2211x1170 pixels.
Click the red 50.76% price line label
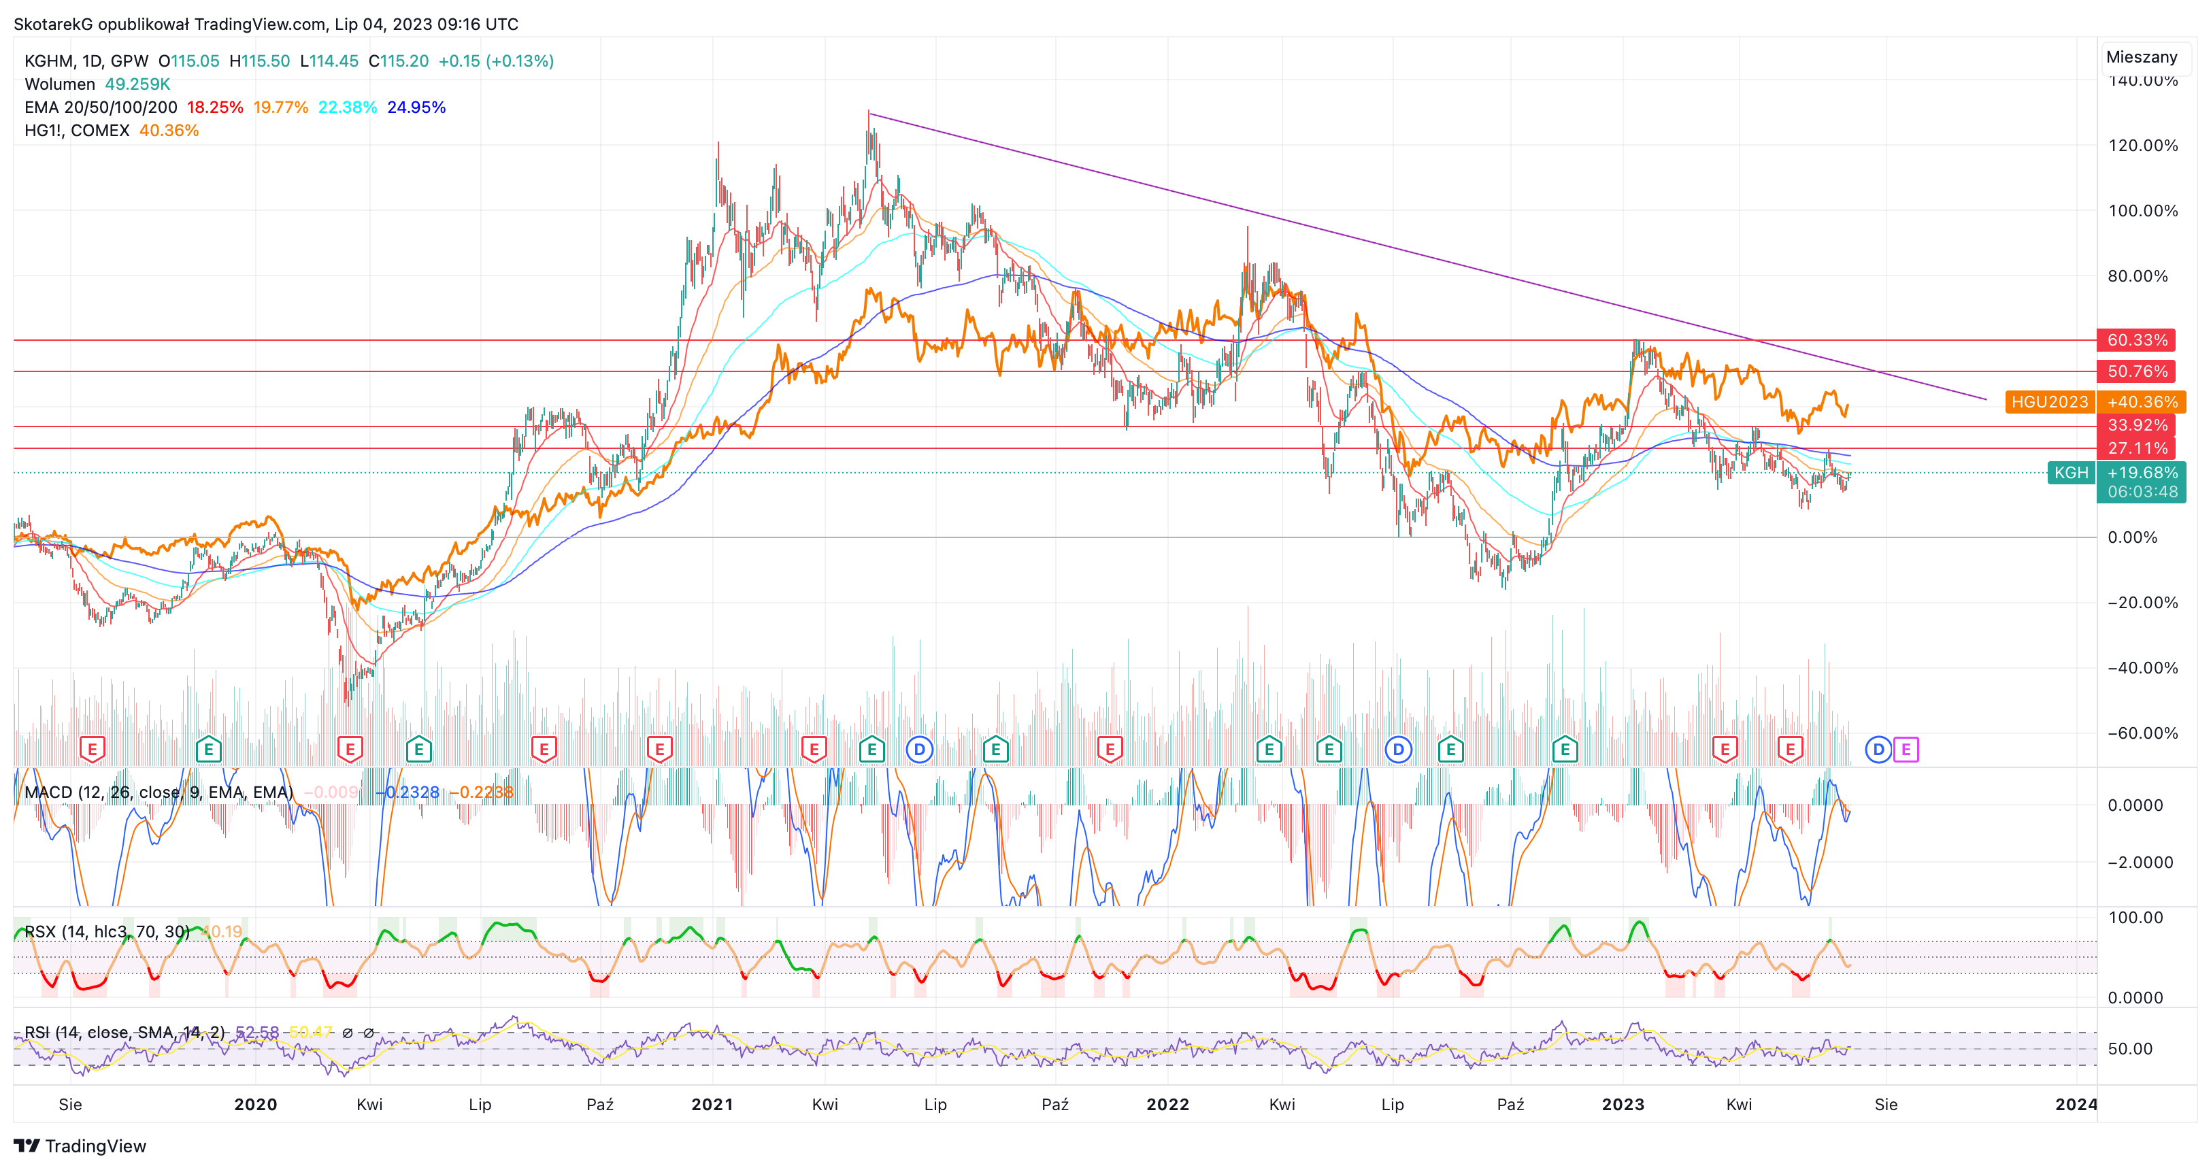(2136, 371)
